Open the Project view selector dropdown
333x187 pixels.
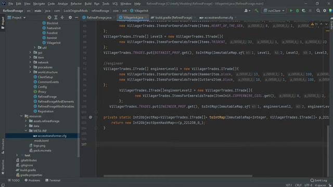pyautogui.click(x=17, y=18)
